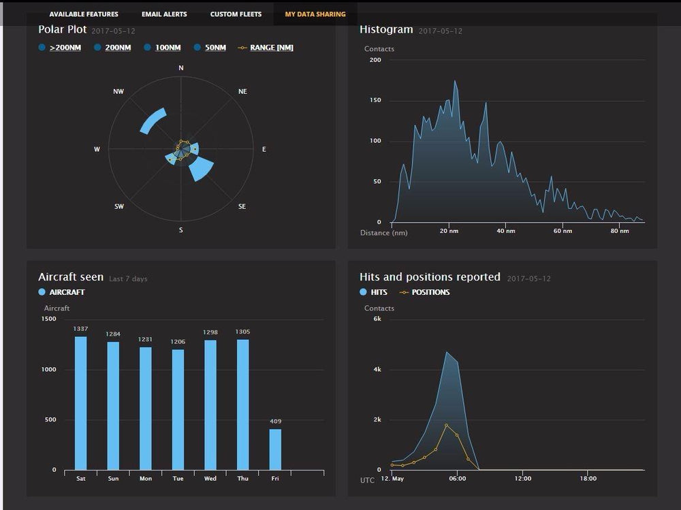Select the My Data Sharing tab
Screen dimensions: 681x510
click(x=315, y=14)
